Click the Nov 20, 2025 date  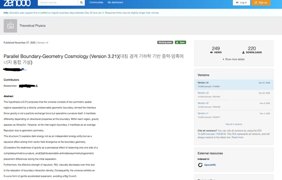(x=264, y=93)
